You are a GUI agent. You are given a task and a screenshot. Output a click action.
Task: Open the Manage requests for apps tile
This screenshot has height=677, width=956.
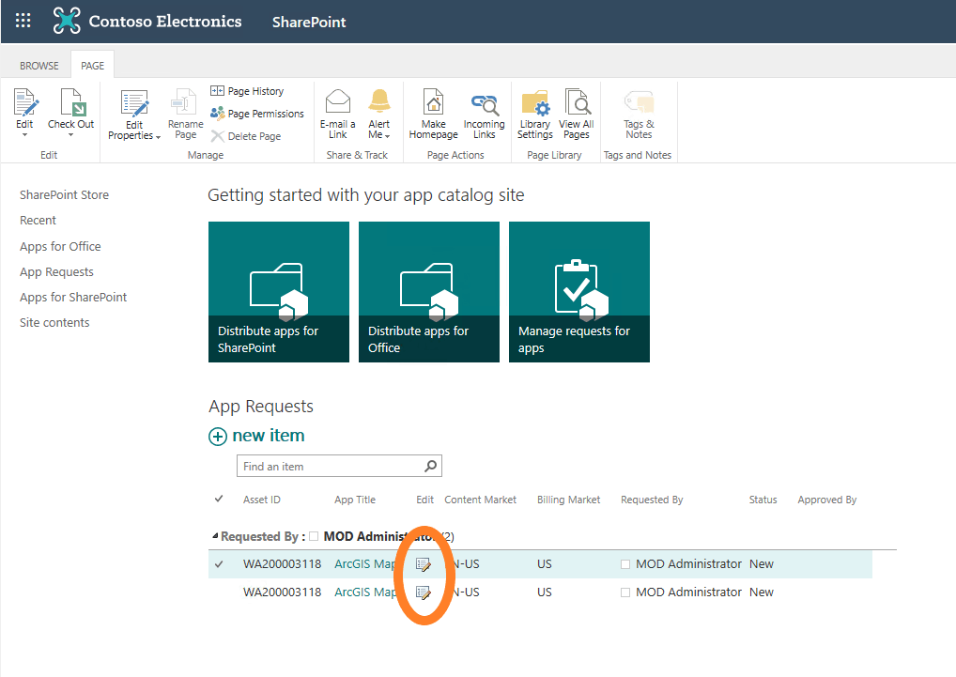(x=578, y=291)
